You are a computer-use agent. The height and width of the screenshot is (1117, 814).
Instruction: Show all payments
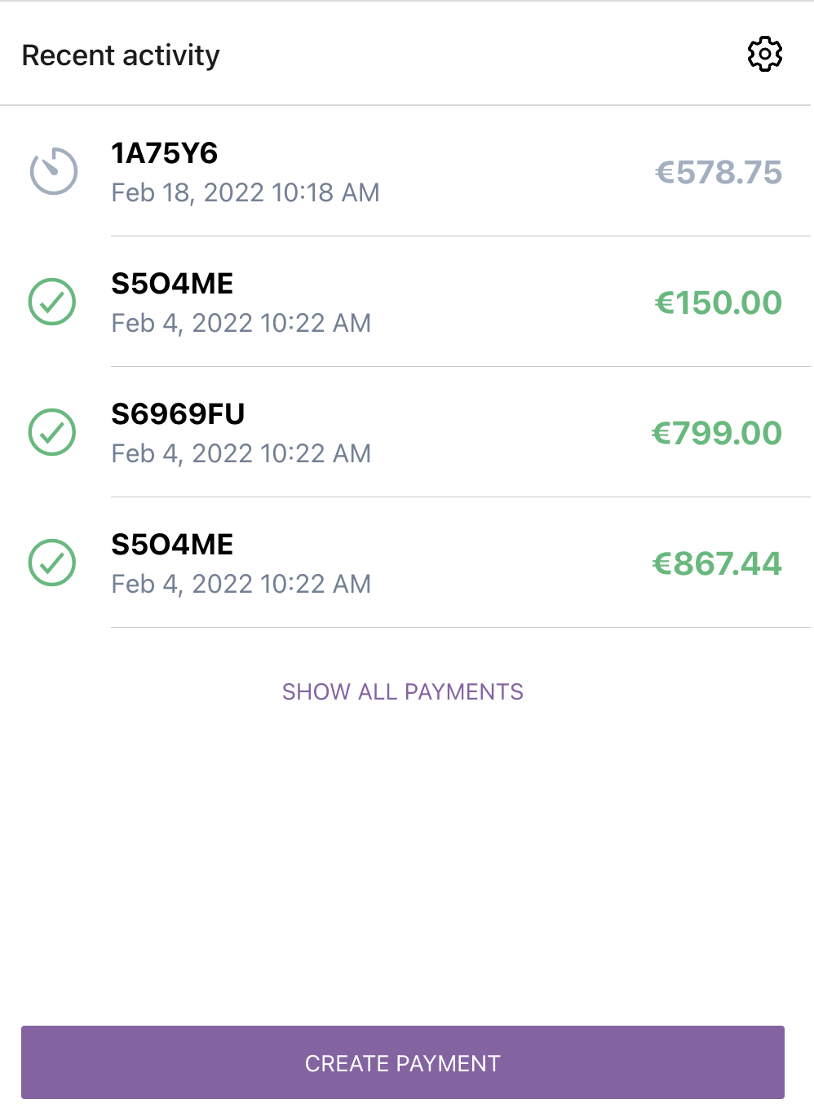click(403, 691)
